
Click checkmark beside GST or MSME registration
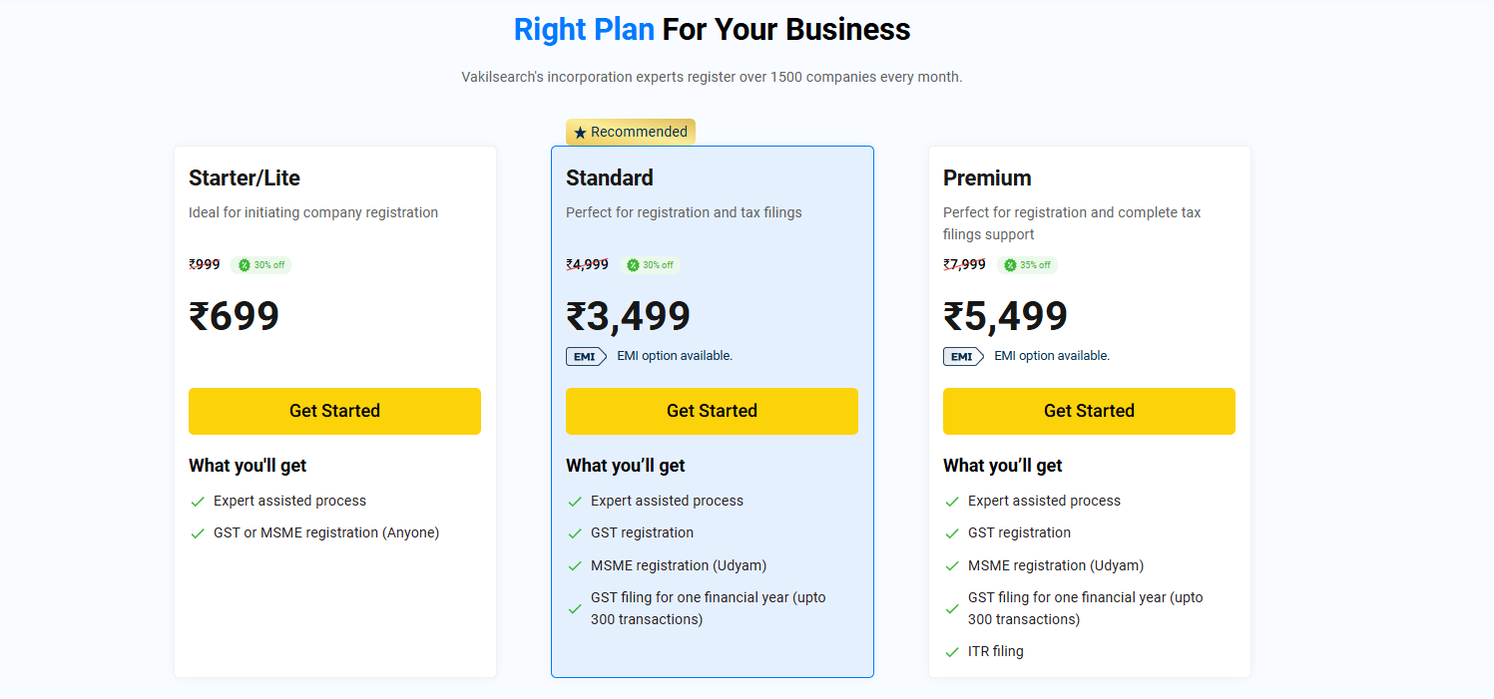[x=198, y=533]
